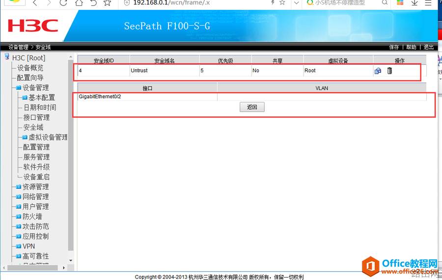Click 安全域名 column header

(x=165, y=60)
